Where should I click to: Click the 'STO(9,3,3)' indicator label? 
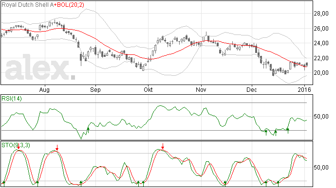tap(16, 145)
